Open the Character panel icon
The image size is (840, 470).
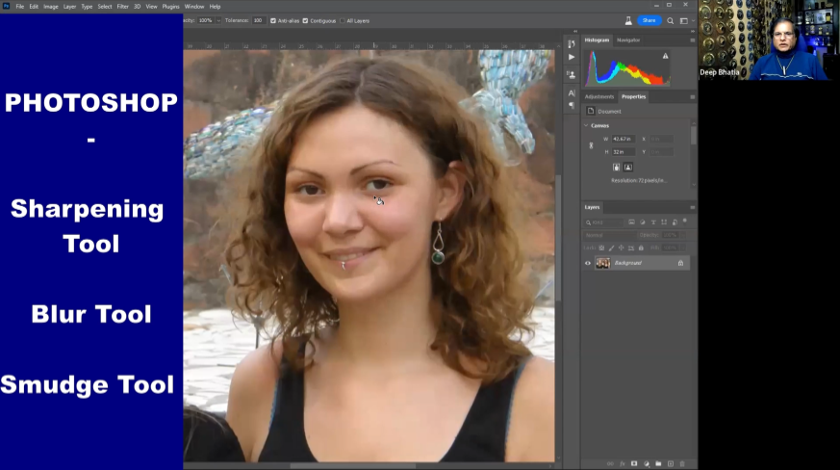click(572, 92)
